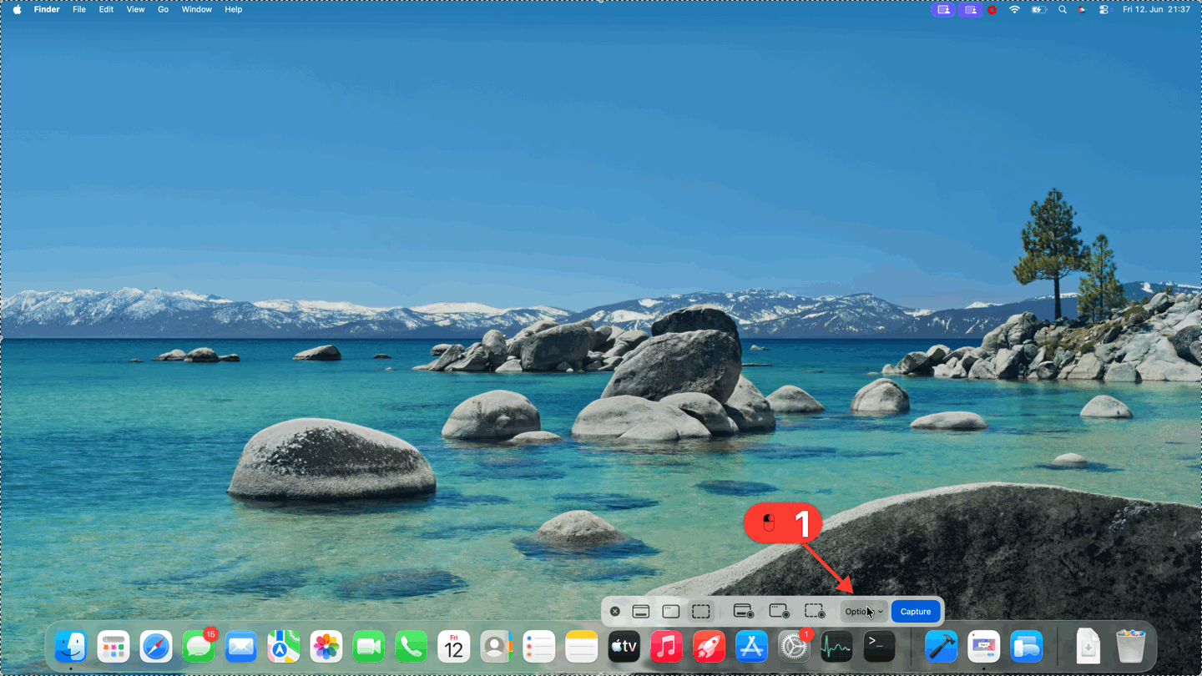Open the App Store
This screenshot has height=676, width=1202.
pyautogui.click(x=752, y=647)
